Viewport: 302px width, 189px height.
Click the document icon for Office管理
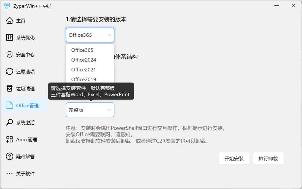coord(9,105)
